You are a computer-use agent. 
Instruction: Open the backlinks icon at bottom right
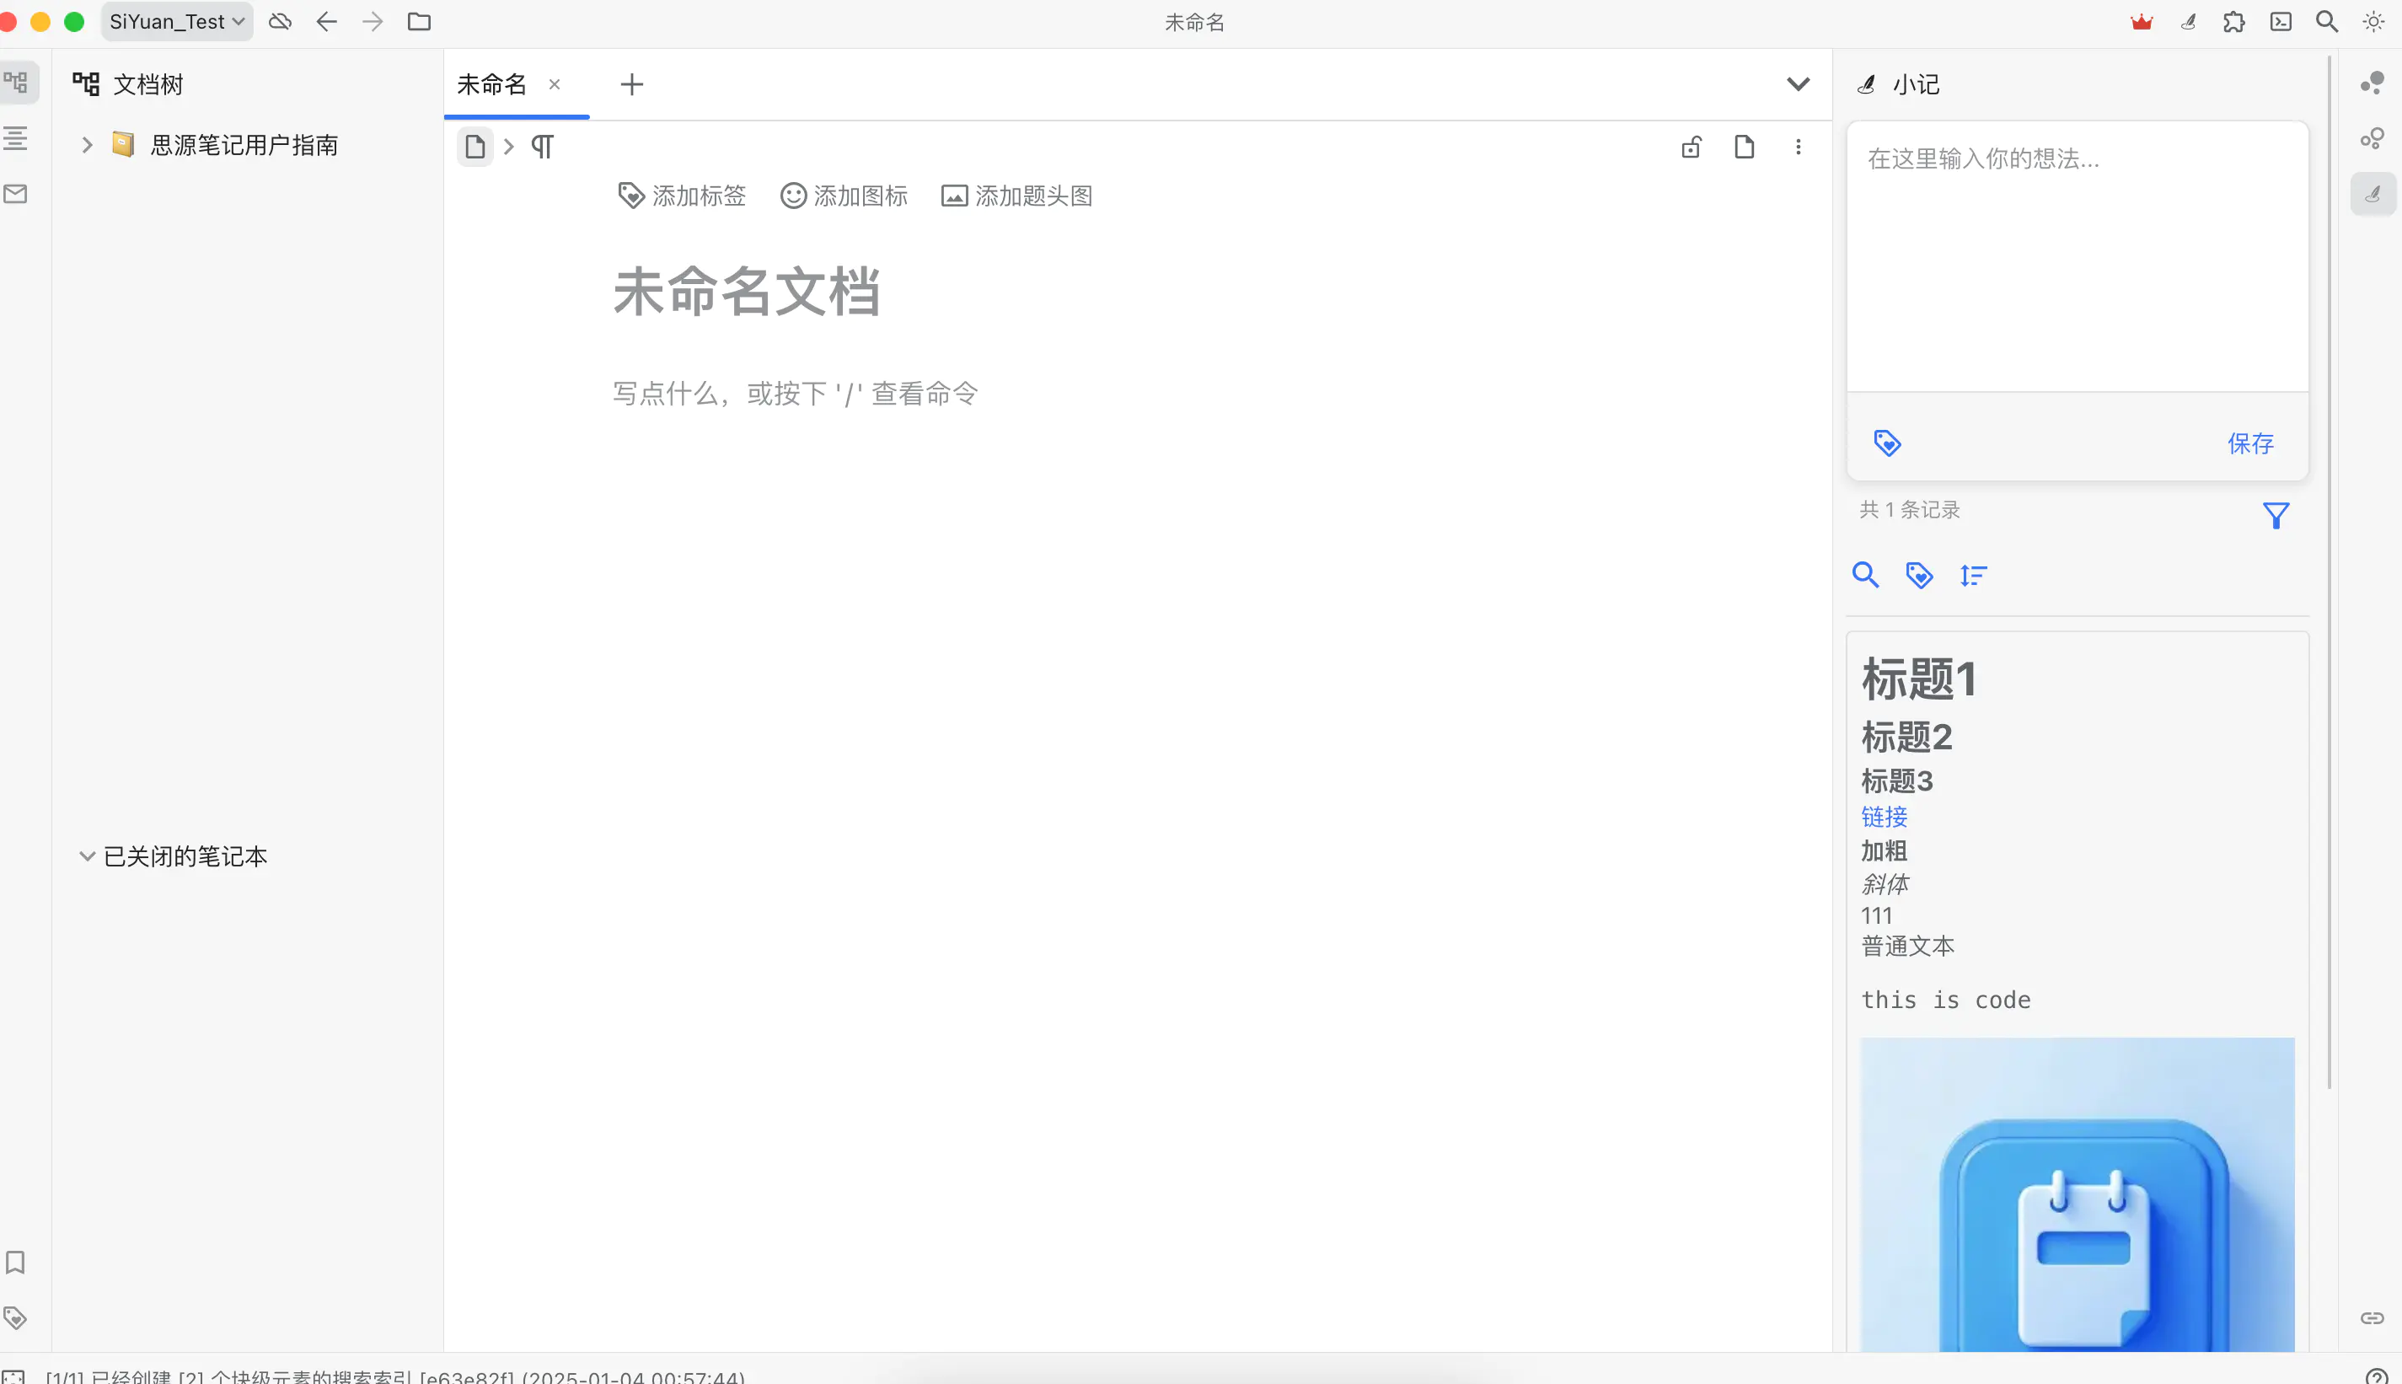[x=2373, y=1317]
